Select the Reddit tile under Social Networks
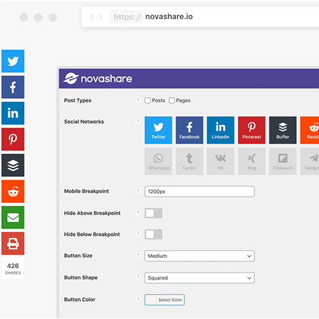The height and width of the screenshot is (319, 319). coord(309,130)
